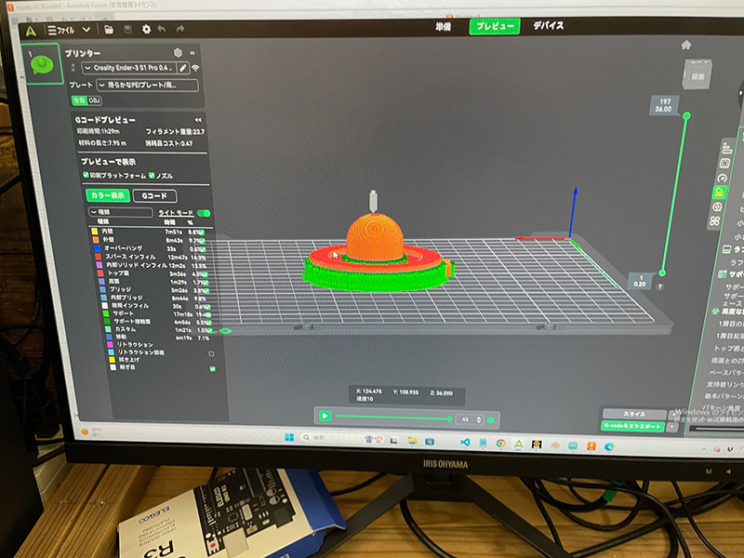Click the vertical layer slider top handle
This screenshot has height=558, width=744.
pyautogui.click(x=686, y=116)
